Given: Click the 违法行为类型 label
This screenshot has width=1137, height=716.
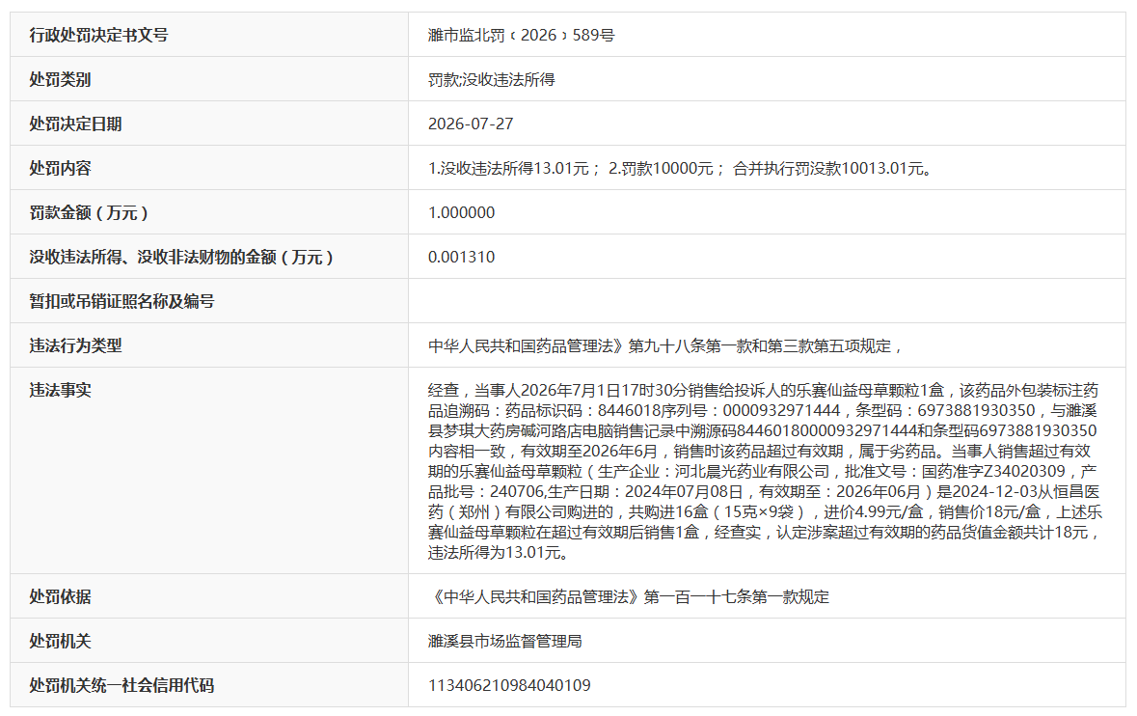Looking at the screenshot, I should (75, 345).
